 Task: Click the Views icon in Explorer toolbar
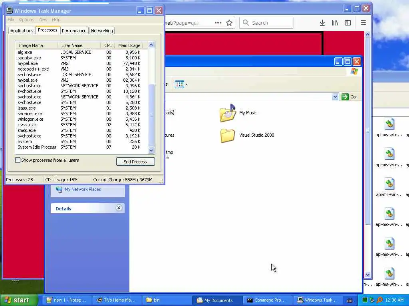click(179, 84)
